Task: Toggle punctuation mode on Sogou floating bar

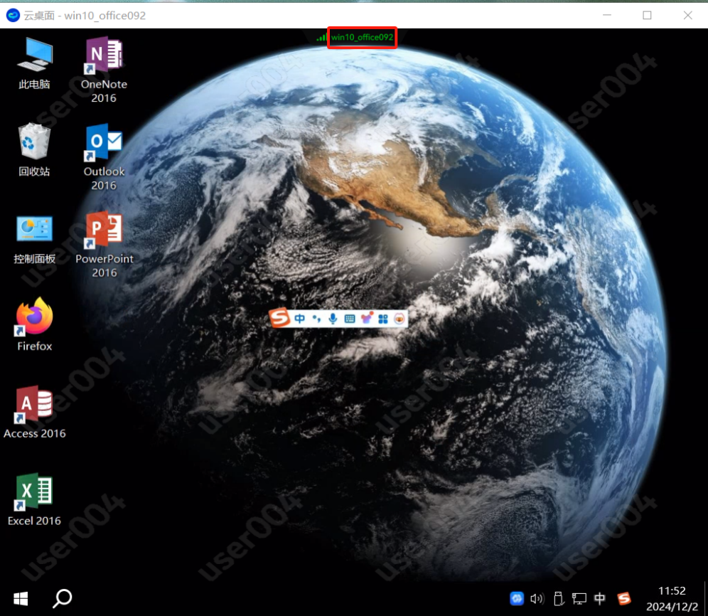Action: 316,319
